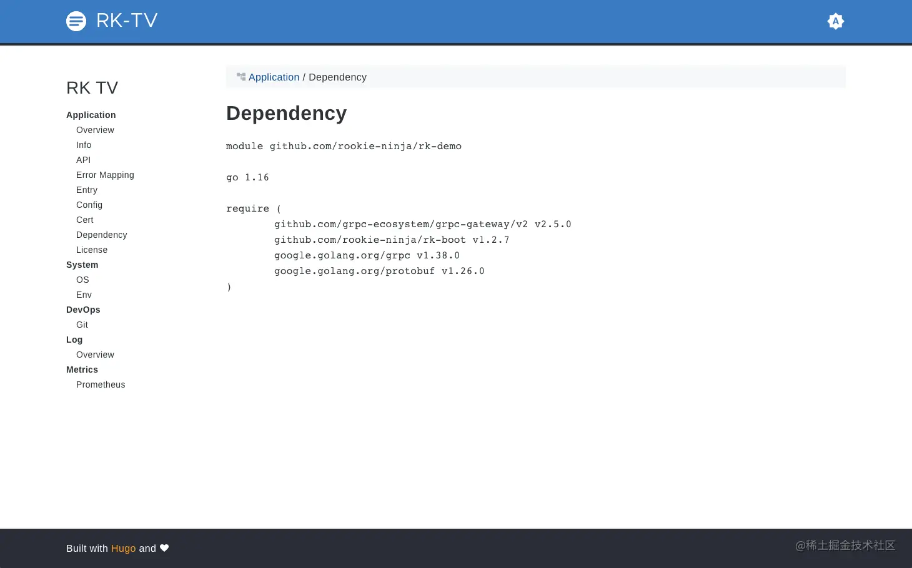
Task: Click the protobuf v1.26.0 dependency line
Action: coord(379,271)
